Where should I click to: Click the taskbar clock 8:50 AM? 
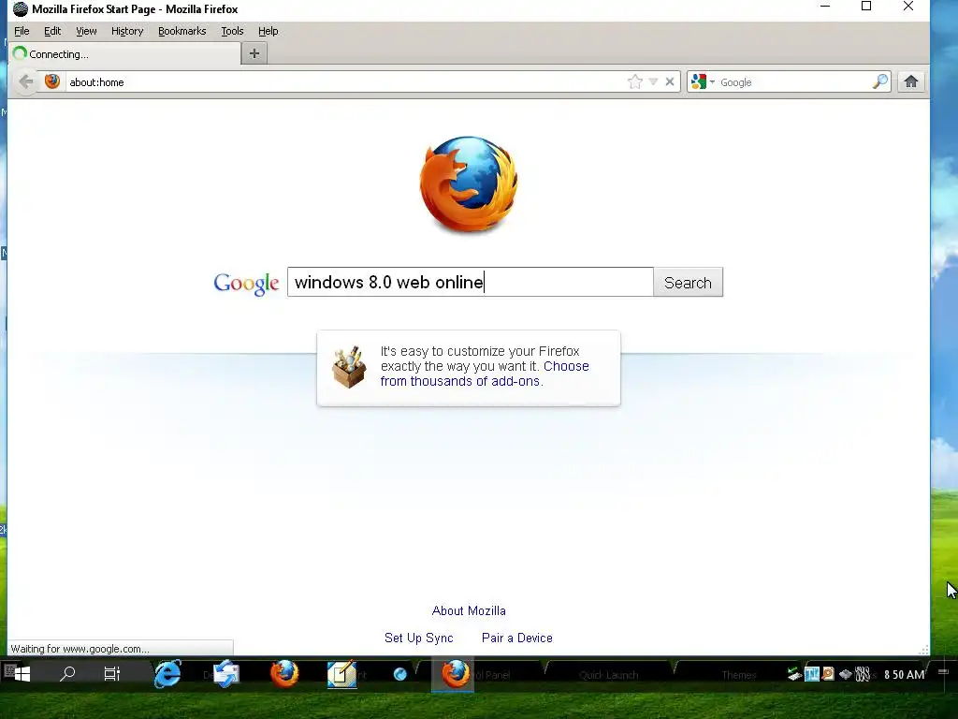tap(905, 674)
